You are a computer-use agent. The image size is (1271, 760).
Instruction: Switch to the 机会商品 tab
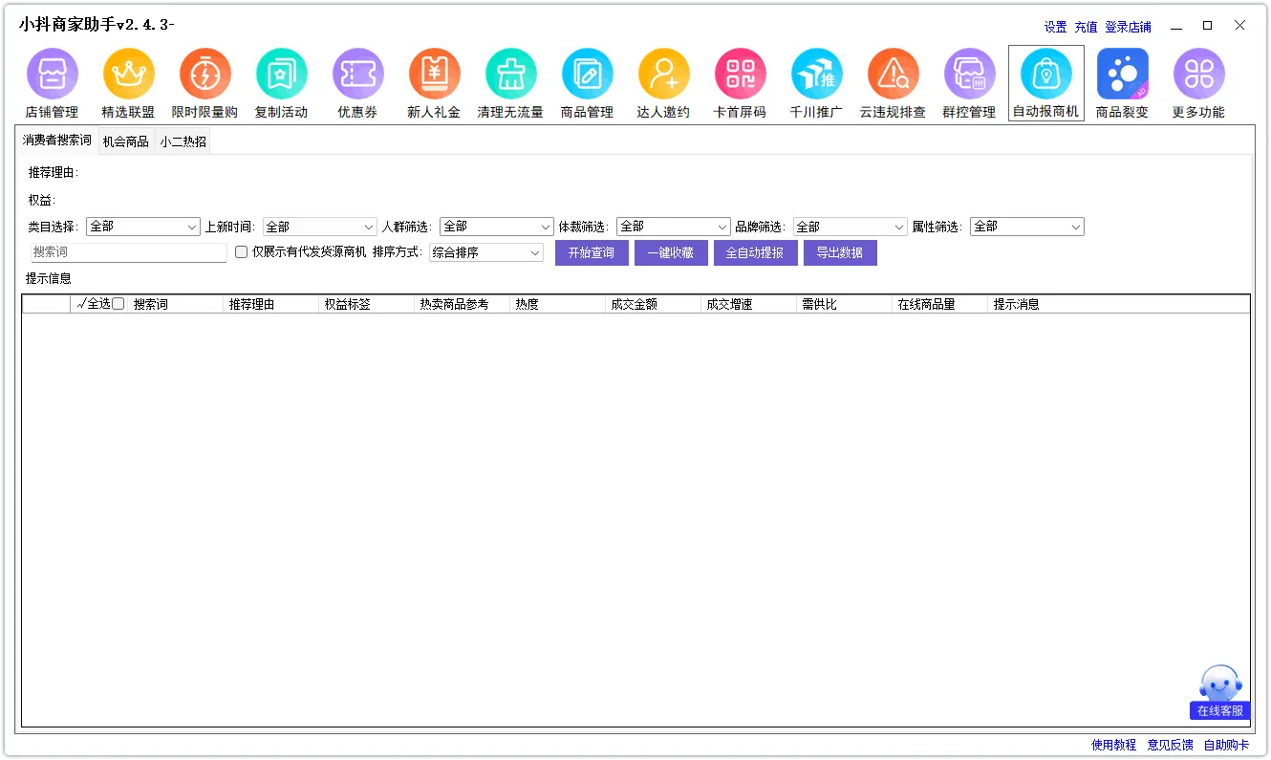point(126,141)
